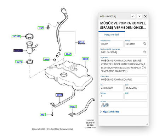The width and height of the screenshot is (160, 137).
Task: Select the HS1 callout label
Action: [41, 28]
